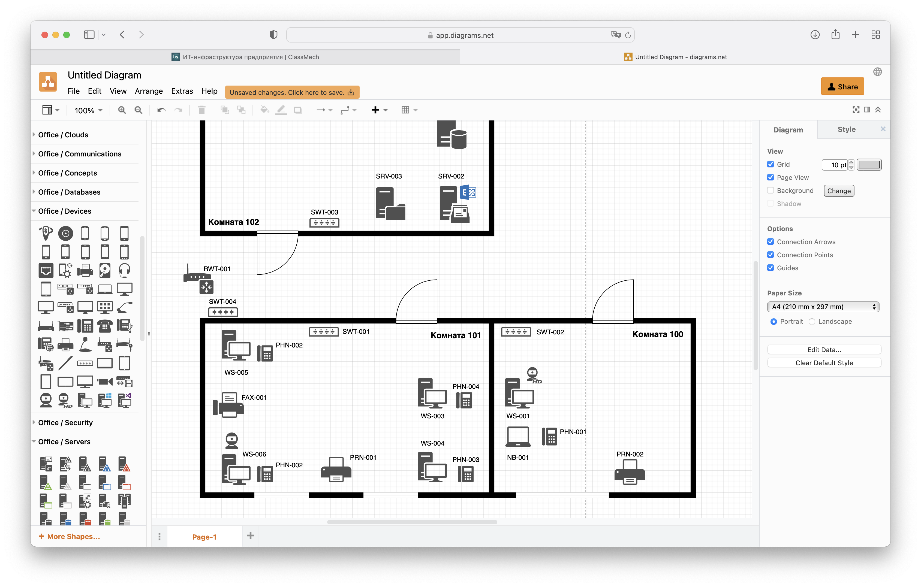
Task: Click the More Shapes... link
Action: (70, 537)
